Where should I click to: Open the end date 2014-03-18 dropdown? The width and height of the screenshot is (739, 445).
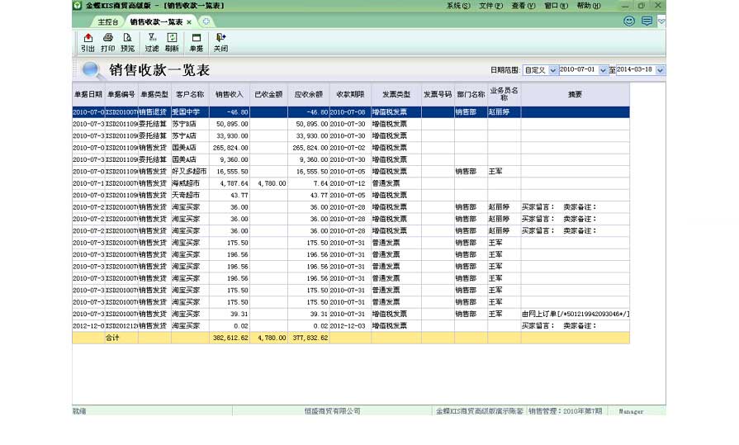pos(660,70)
